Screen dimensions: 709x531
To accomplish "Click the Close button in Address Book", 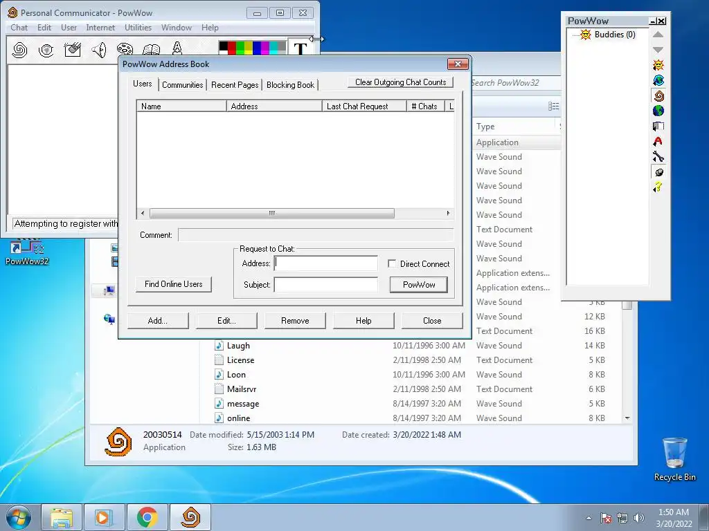I will point(432,321).
